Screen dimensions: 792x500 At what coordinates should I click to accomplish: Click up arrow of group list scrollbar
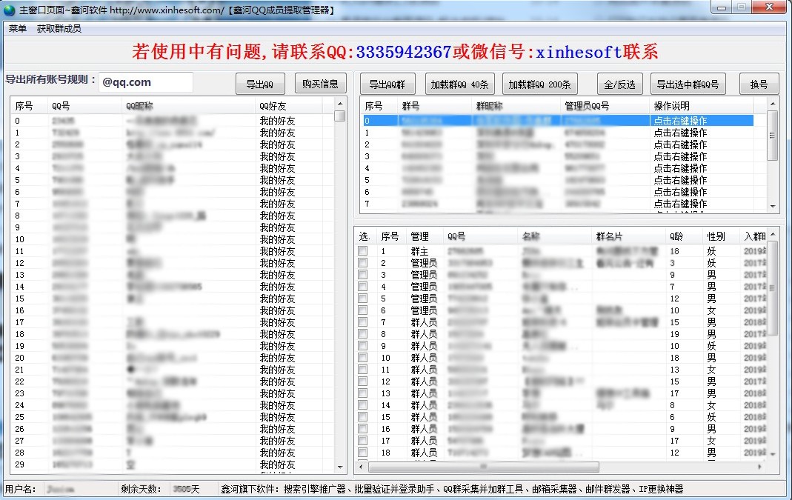pyautogui.click(x=772, y=104)
